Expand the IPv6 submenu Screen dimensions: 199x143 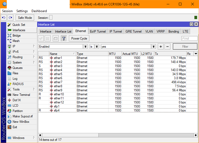[34, 51]
